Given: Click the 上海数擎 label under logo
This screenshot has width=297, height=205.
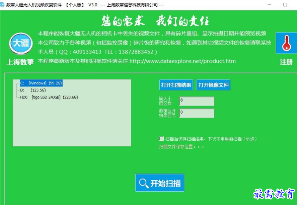Looking at the screenshot, I should pos(20,62).
